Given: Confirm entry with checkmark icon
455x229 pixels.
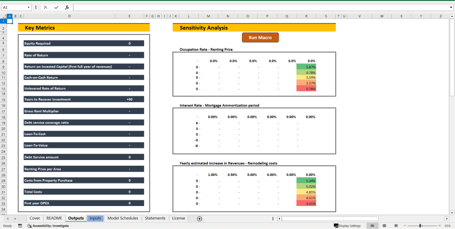Looking at the screenshot, I should [x=57, y=7].
